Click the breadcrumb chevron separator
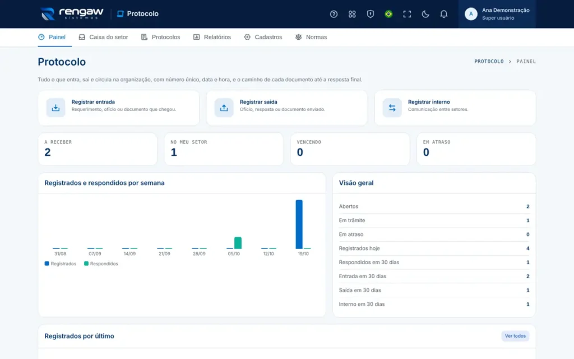Viewport: 574px width, 359px height. click(510, 62)
